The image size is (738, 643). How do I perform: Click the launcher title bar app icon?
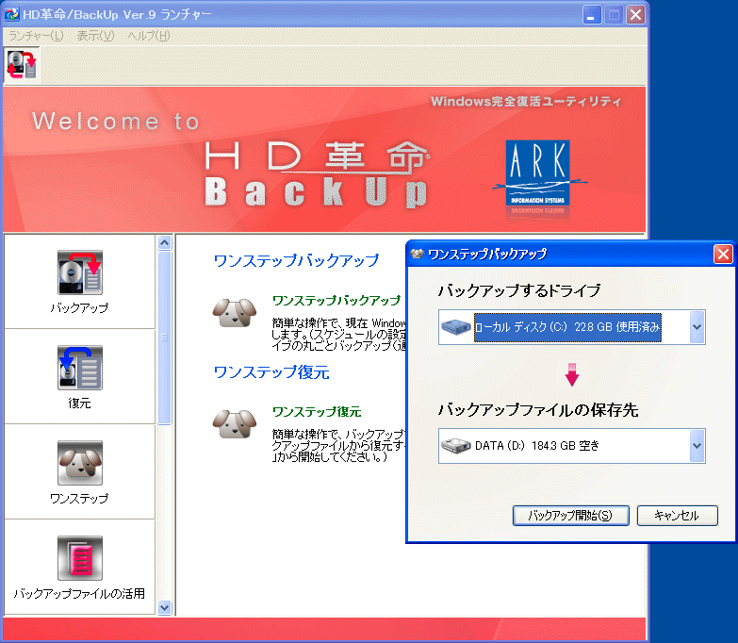click(x=11, y=14)
